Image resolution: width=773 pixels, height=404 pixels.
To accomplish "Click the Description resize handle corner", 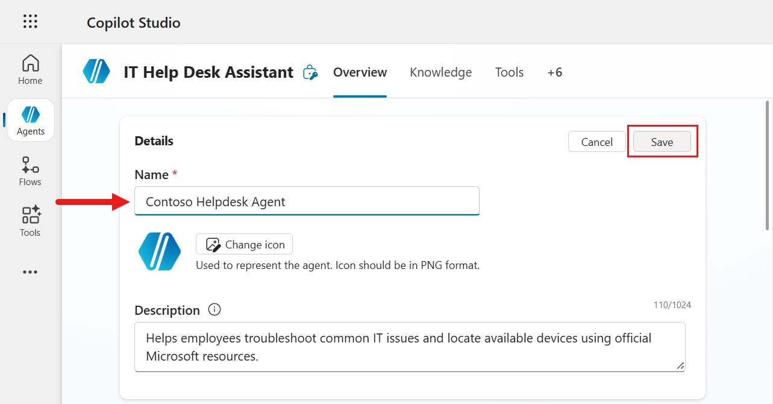I will pos(680,366).
